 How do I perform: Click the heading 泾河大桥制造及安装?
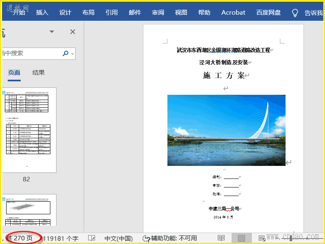tap(224, 63)
